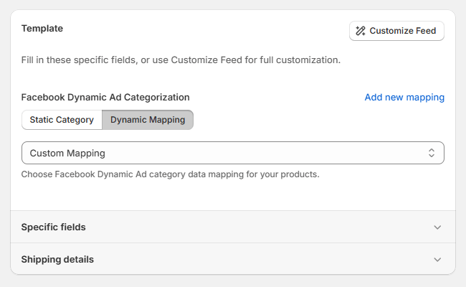Open the Customize Feed button
Image resolution: width=466 pixels, height=287 pixels.
point(396,31)
